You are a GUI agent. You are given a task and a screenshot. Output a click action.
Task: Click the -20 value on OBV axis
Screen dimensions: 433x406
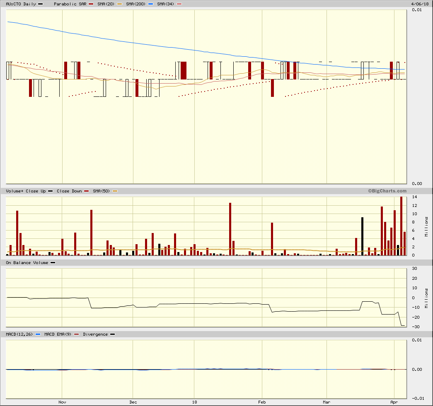point(416,317)
